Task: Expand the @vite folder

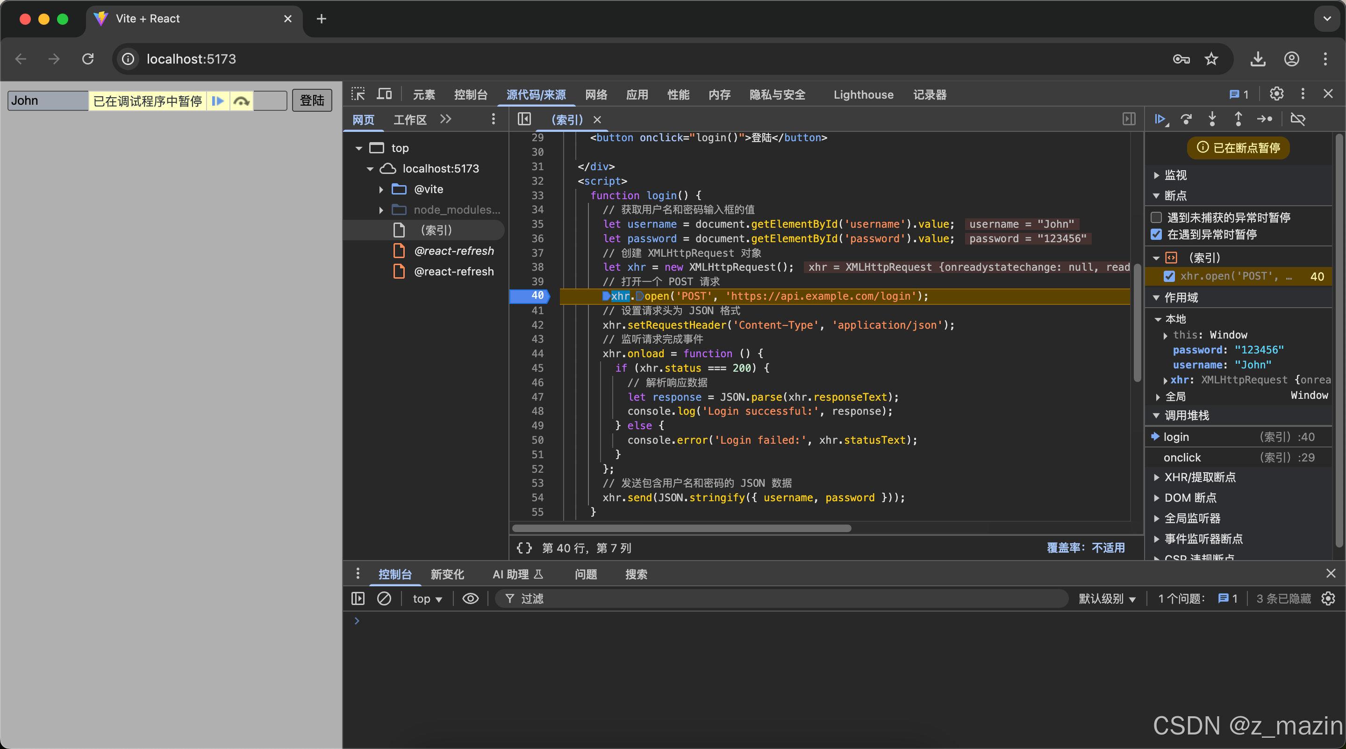Action: 381,189
